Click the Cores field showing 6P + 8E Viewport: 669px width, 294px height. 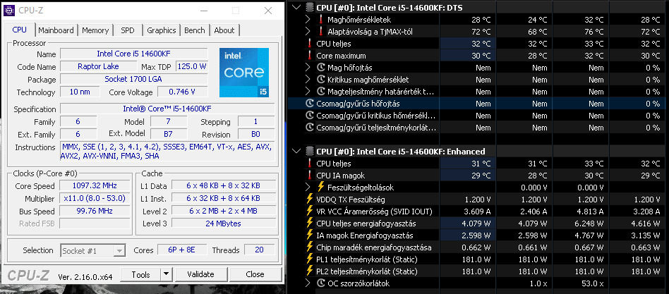coord(182,250)
